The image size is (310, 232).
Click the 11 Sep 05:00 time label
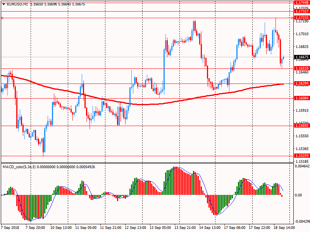tap(86, 227)
